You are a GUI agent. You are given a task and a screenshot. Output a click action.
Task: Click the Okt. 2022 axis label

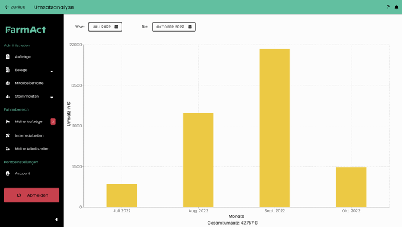point(351,210)
